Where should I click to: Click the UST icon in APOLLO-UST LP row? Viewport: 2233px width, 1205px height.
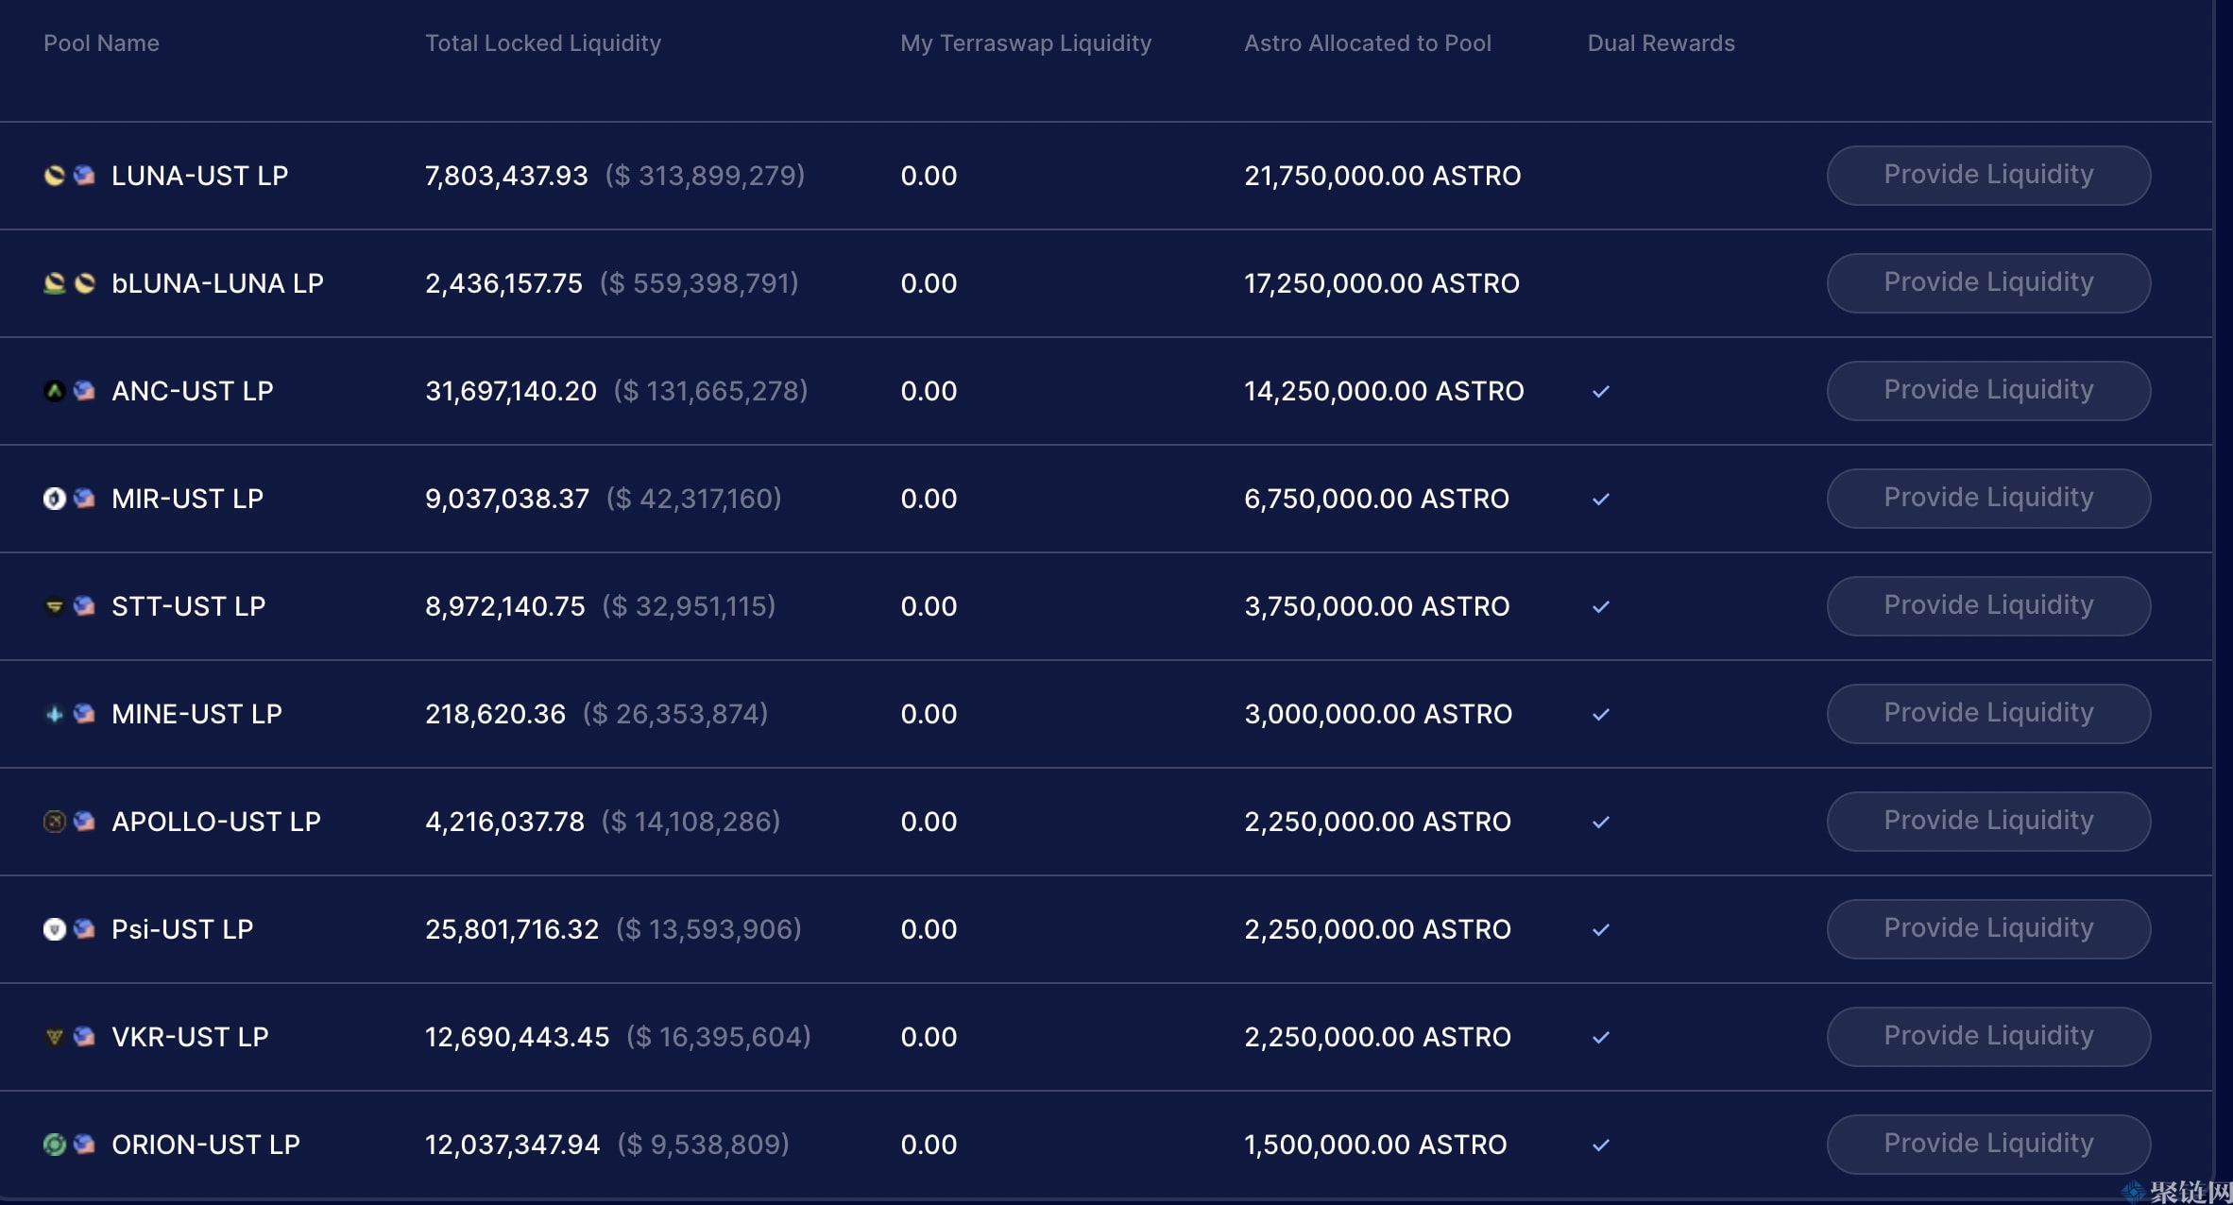click(x=84, y=822)
